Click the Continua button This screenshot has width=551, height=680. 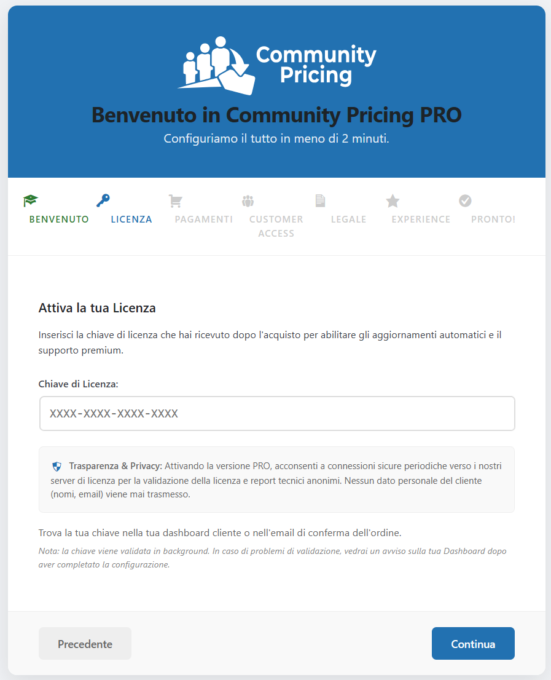(473, 644)
